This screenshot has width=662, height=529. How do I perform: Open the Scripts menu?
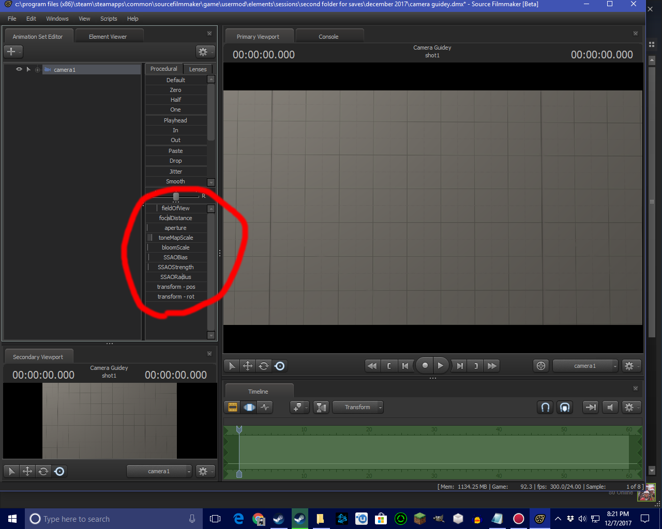pyautogui.click(x=109, y=19)
